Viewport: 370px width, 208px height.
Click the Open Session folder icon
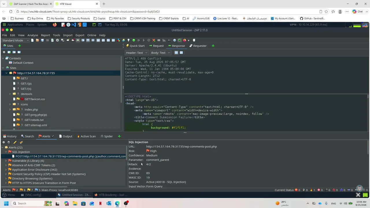pyautogui.click(x=37, y=40)
